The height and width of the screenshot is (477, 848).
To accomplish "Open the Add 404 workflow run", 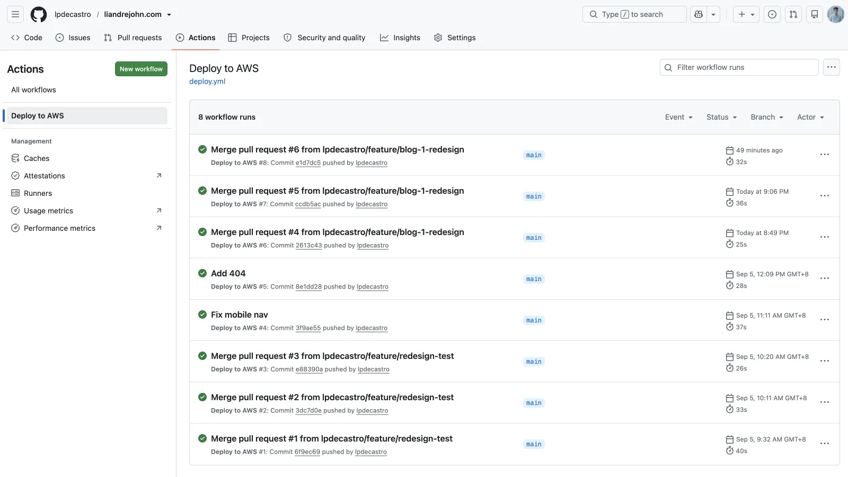I will pyautogui.click(x=228, y=274).
